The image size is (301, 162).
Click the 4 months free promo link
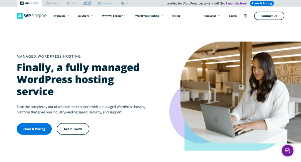pyautogui.click(x=235, y=4)
